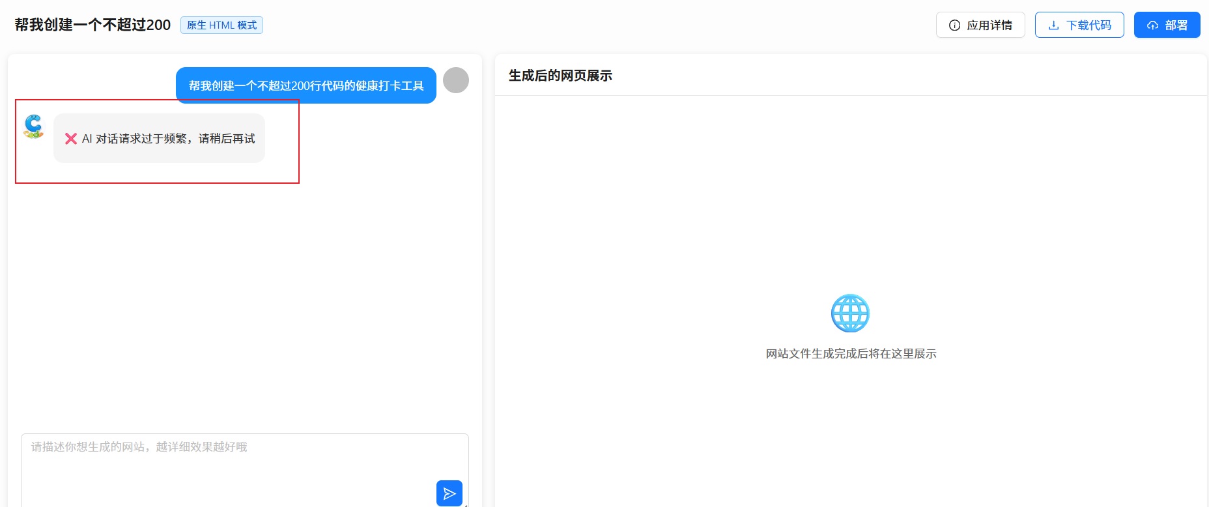Screen dimensions: 1209x507
Task: Click empty chat area below error message
Action: [x=244, y=293]
